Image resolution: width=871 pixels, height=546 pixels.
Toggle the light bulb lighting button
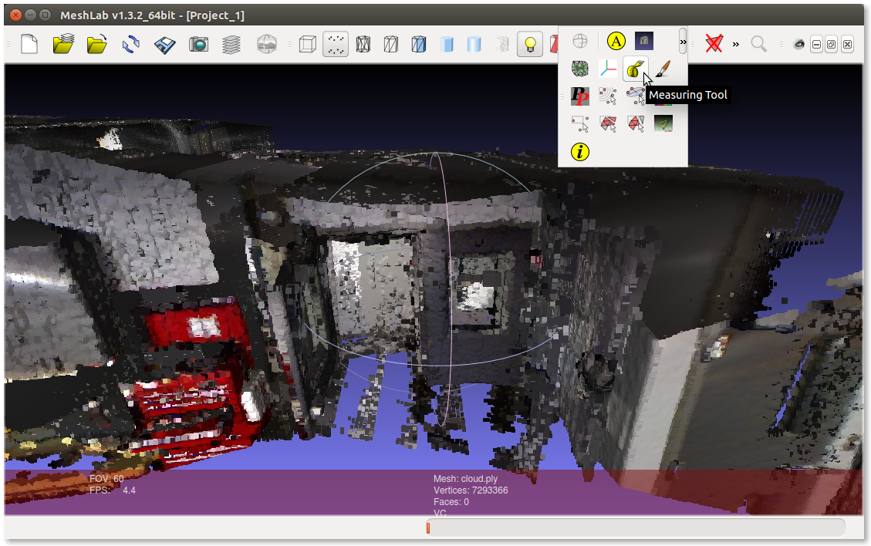coord(529,44)
